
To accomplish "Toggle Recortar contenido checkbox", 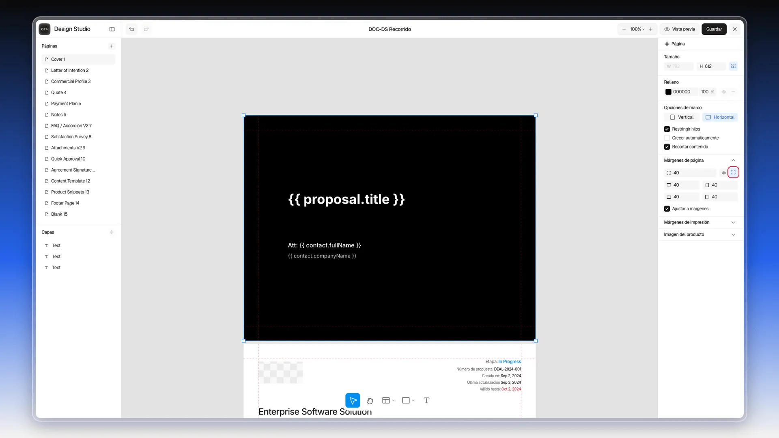I will (667, 147).
